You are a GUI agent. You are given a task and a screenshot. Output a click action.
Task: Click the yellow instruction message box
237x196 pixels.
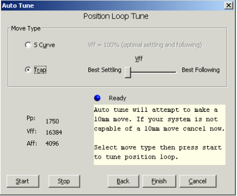pyautogui.click(x=159, y=135)
